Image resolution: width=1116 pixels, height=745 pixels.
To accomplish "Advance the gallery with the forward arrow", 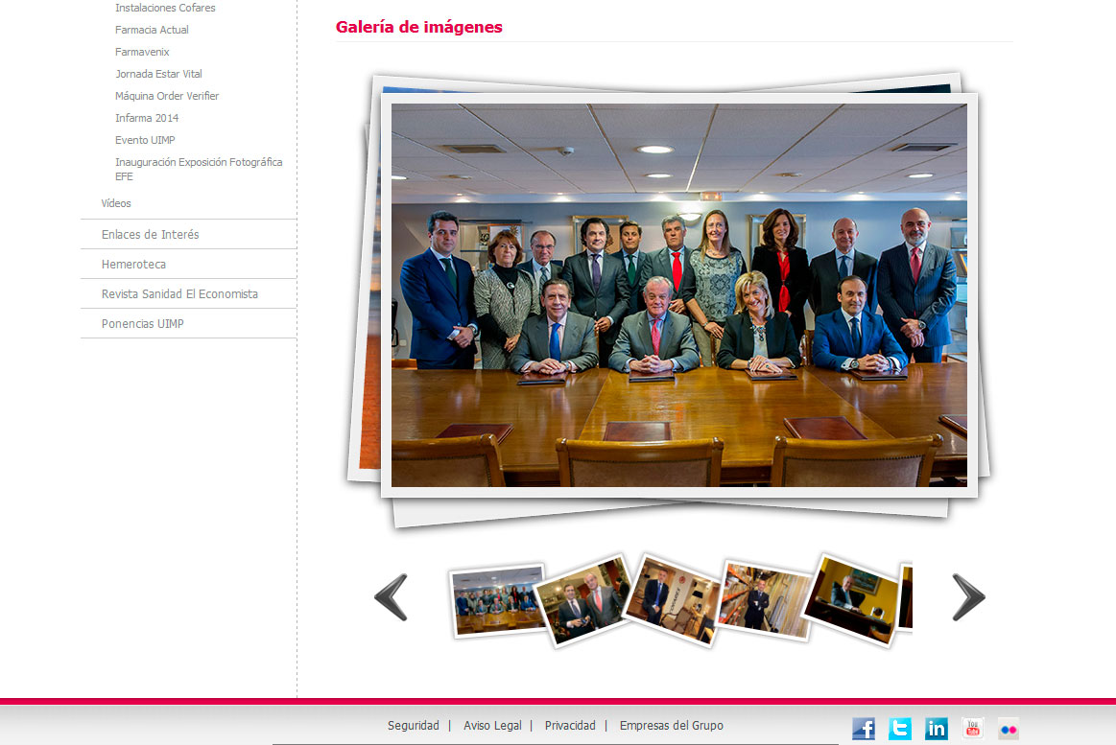I will click(968, 596).
